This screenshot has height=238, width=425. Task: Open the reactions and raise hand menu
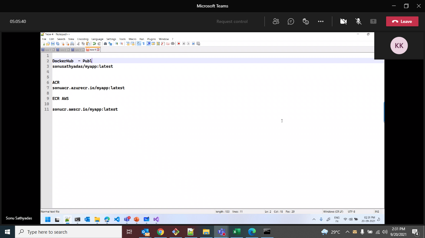(306, 21)
